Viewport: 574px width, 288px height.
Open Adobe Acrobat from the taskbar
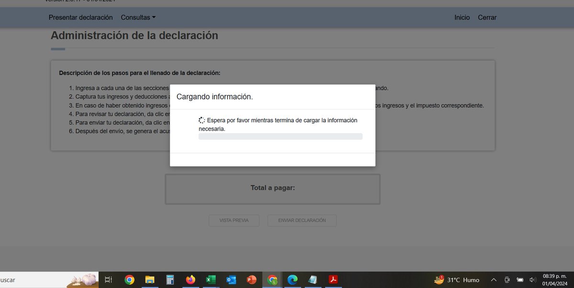tap(333, 280)
